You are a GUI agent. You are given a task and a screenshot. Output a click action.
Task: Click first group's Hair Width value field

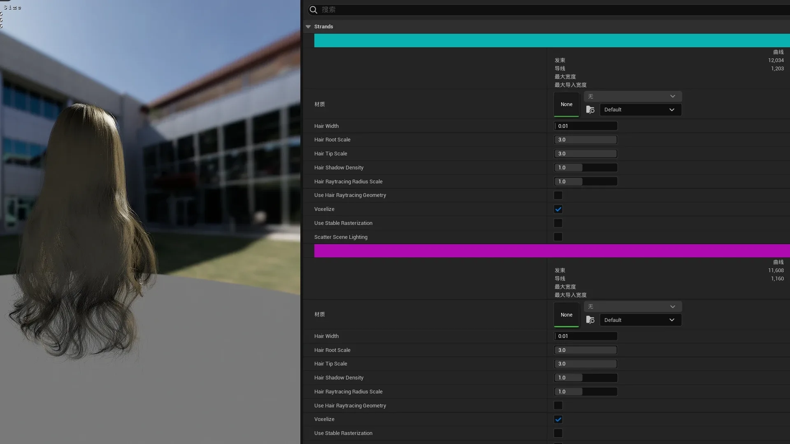point(585,126)
